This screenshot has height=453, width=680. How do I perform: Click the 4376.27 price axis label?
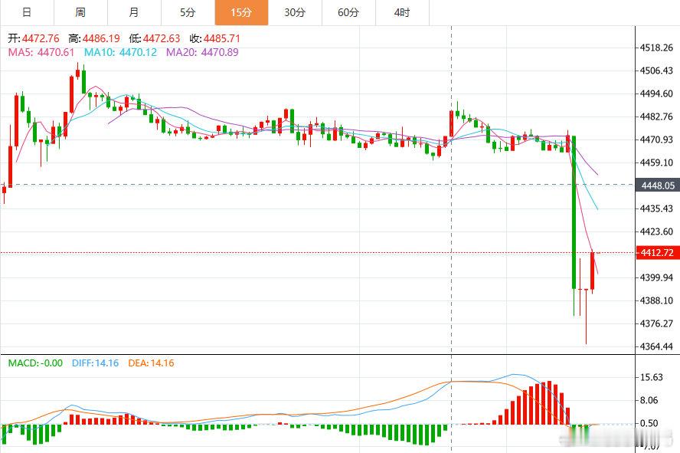coord(656,323)
